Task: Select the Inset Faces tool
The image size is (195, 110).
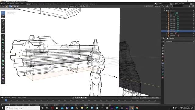Action: [x=3, y=46]
